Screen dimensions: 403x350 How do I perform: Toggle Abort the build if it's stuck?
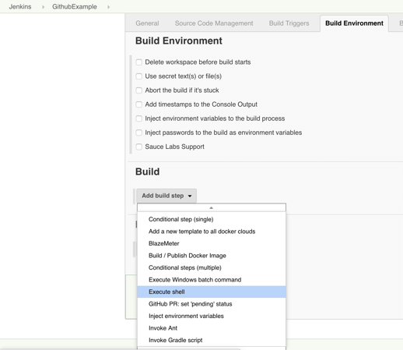tap(139, 90)
